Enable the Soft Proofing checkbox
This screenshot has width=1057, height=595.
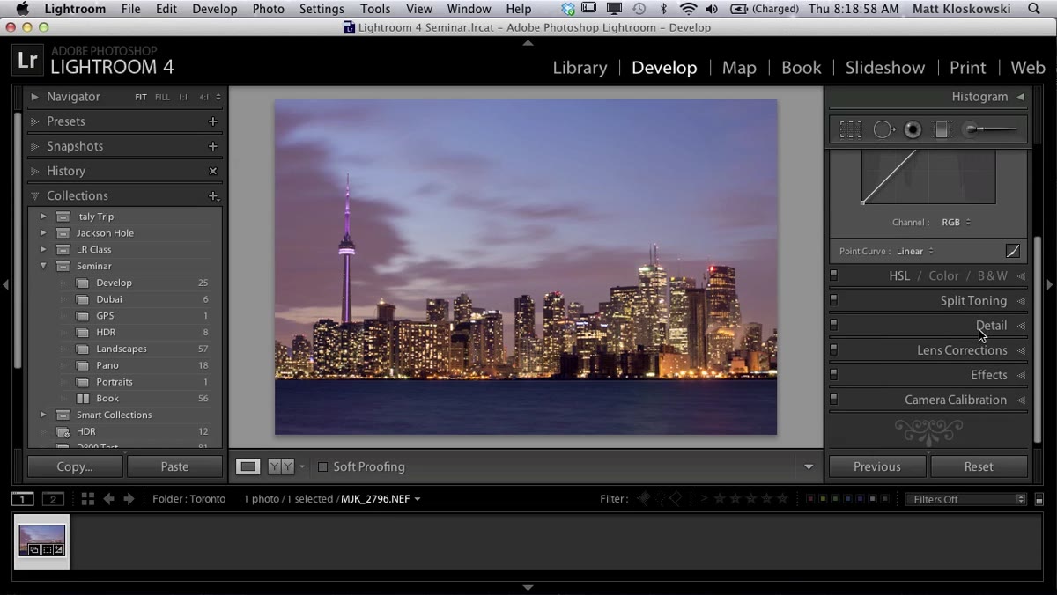point(322,467)
